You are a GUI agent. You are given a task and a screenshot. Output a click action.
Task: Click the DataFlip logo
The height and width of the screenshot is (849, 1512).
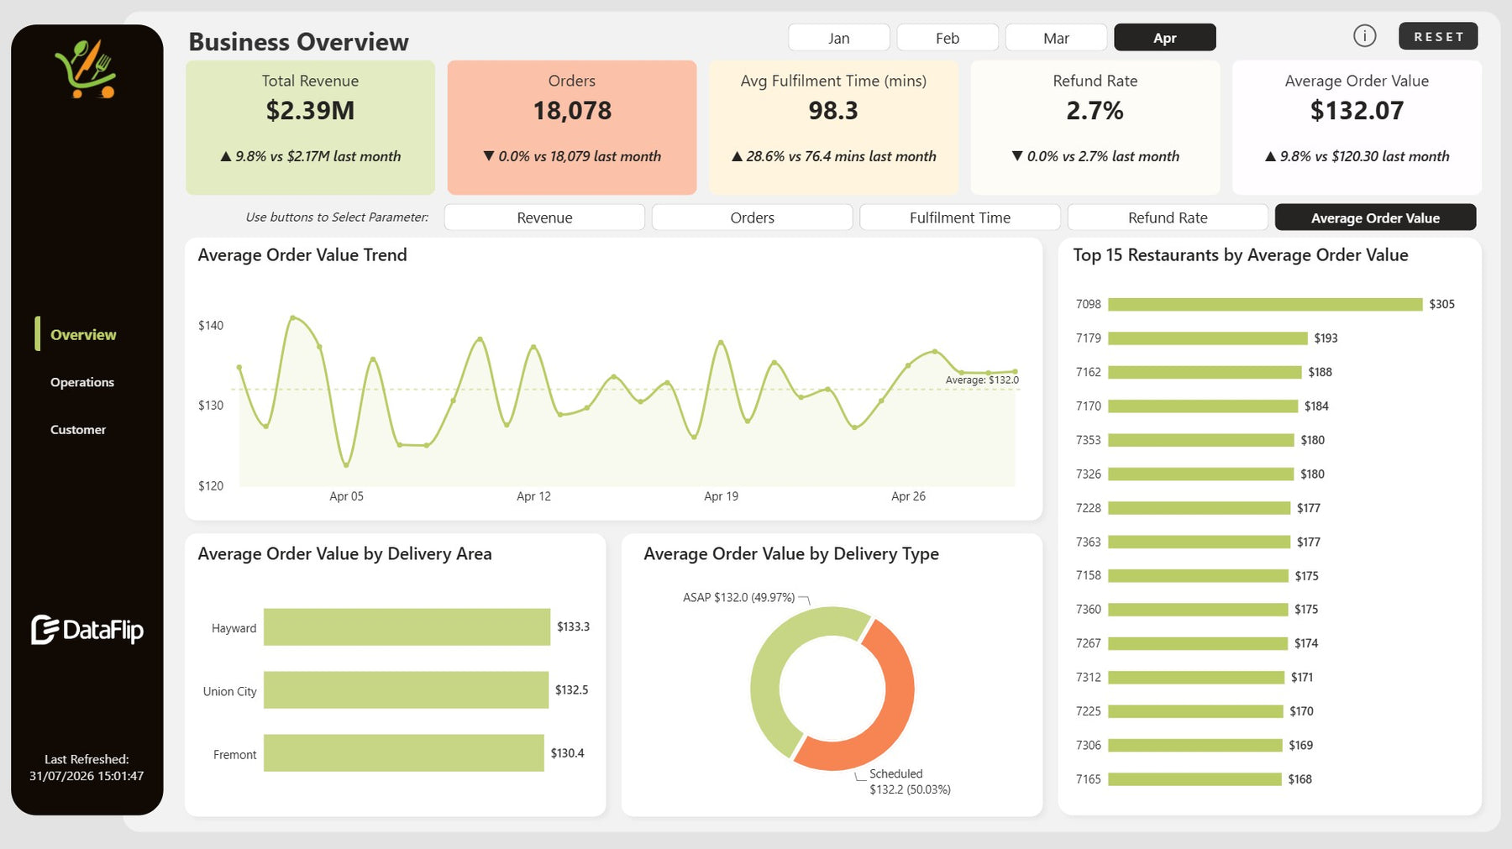(87, 630)
